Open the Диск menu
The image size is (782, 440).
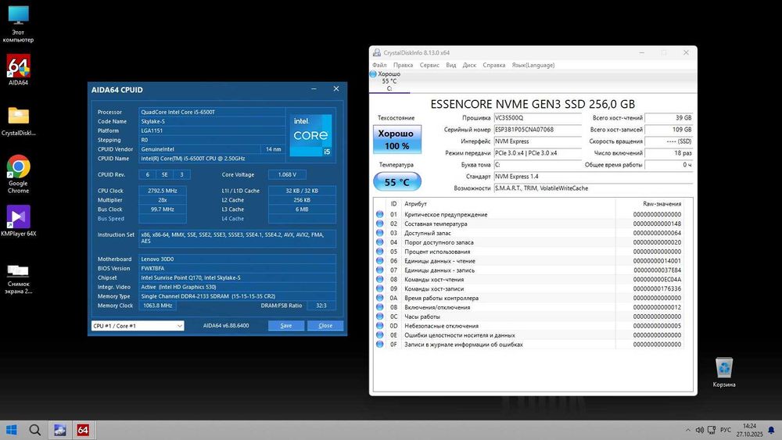[x=469, y=66]
